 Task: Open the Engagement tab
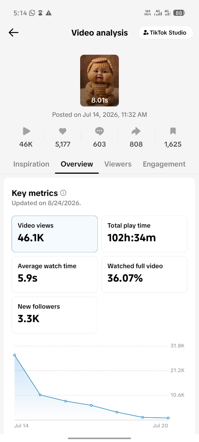click(x=164, y=164)
